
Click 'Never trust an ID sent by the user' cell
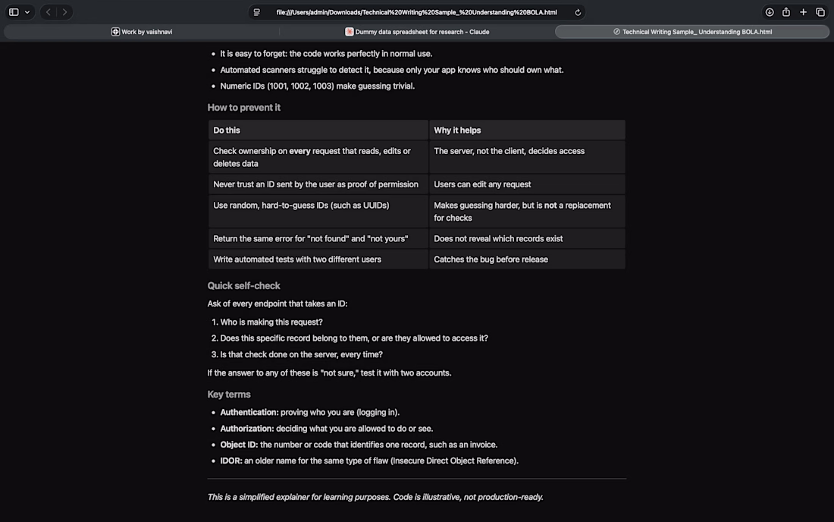318,184
